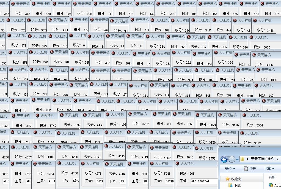Click app icon of window scoring 5000
Screen dimensions: 281x189
point(130,164)
